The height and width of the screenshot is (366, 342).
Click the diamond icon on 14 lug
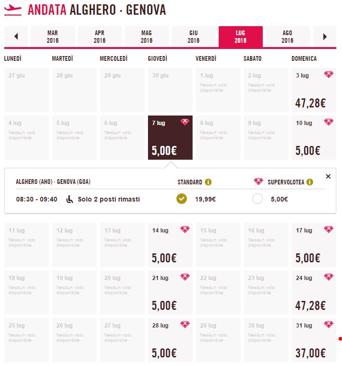(185, 230)
